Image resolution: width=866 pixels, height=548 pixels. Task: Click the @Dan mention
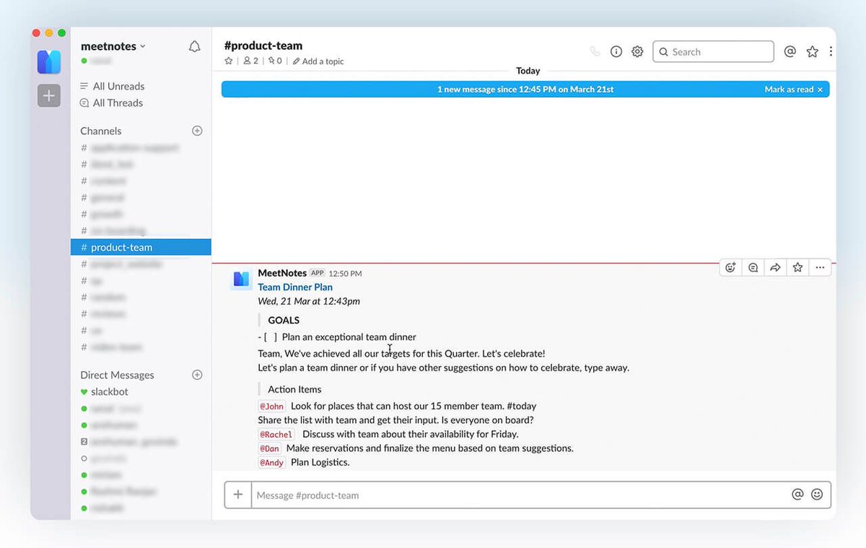[x=269, y=448]
